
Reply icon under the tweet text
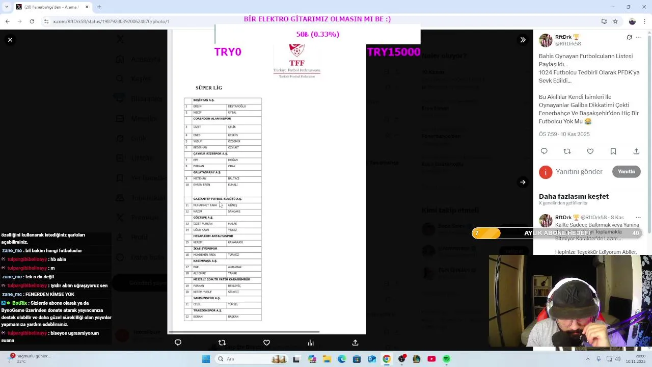[x=544, y=151]
